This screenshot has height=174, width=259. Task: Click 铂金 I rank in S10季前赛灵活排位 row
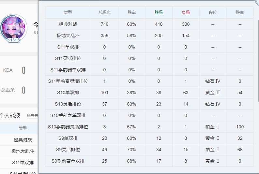tap(212, 127)
